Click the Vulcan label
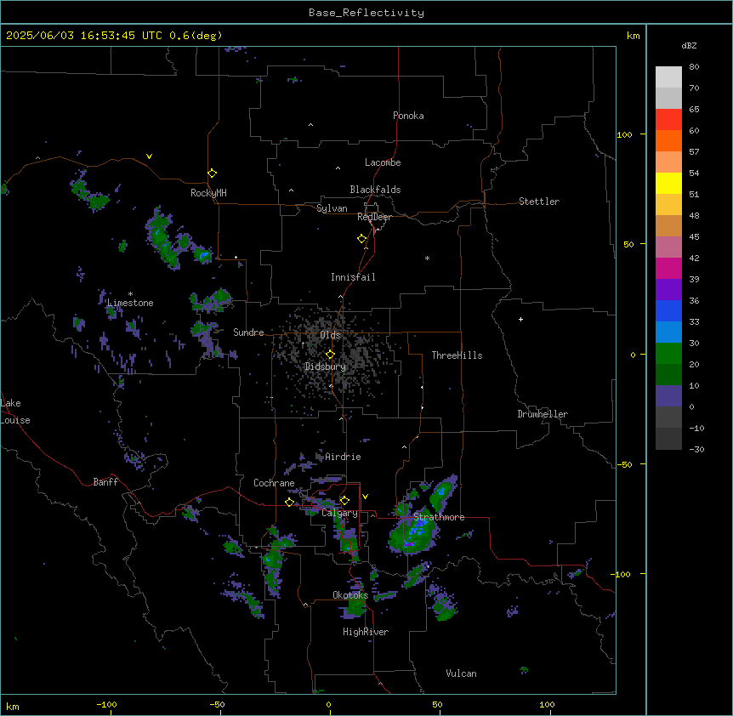The image size is (733, 716). point(461,673)
